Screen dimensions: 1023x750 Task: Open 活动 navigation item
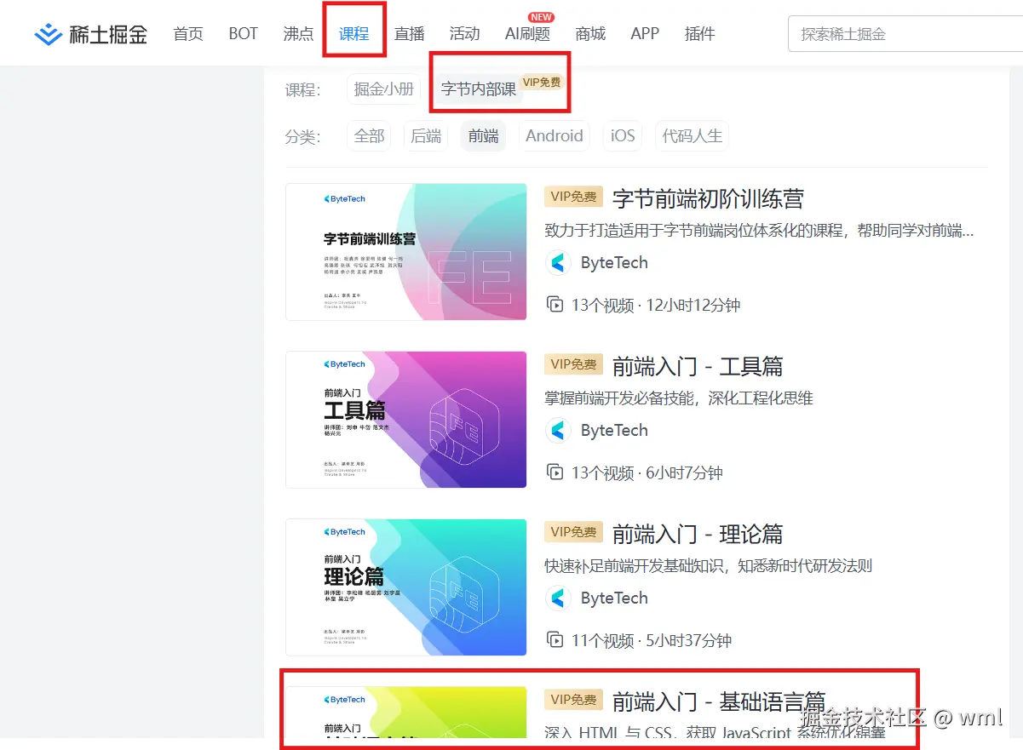[464, 34]
